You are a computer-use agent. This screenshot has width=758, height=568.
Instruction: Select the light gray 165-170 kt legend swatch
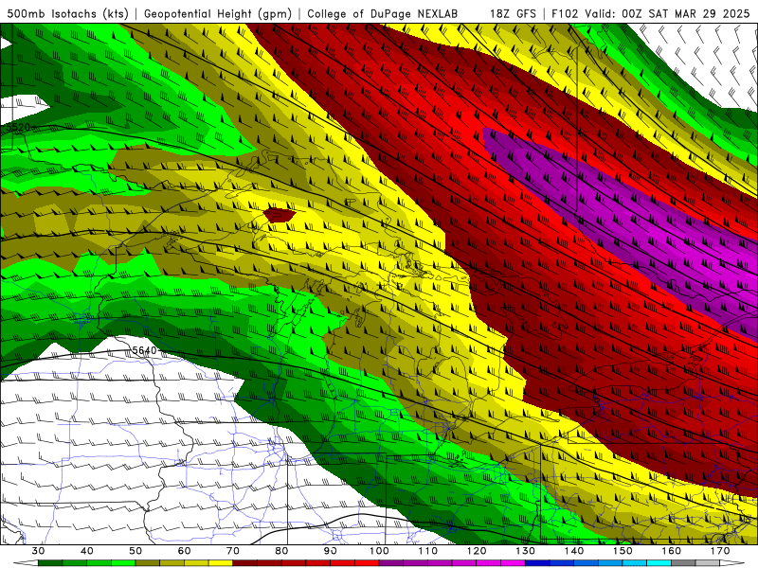click(708, 563)
